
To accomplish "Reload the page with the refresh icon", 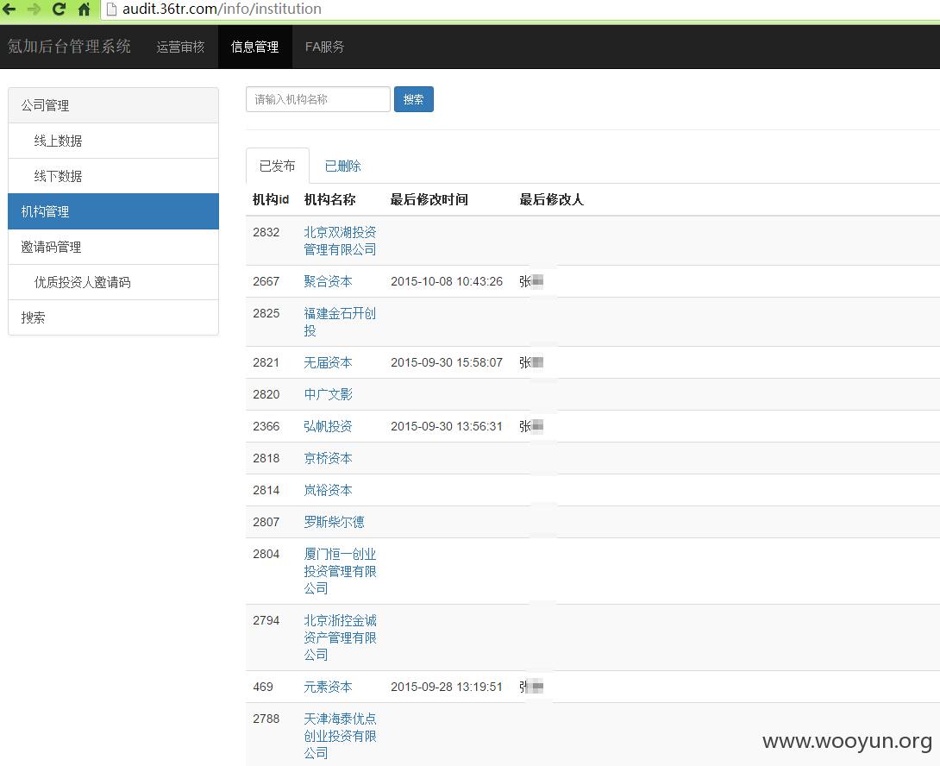I will (59, 9).
